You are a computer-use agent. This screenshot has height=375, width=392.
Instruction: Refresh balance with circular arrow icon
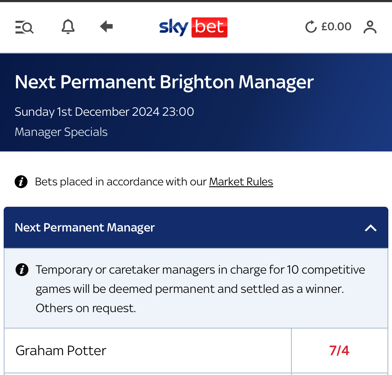311,27
